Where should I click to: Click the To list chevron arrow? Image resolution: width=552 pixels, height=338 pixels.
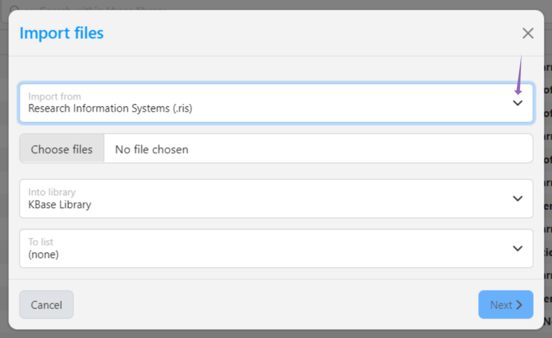pyautogui.click(x=517, y=249)
